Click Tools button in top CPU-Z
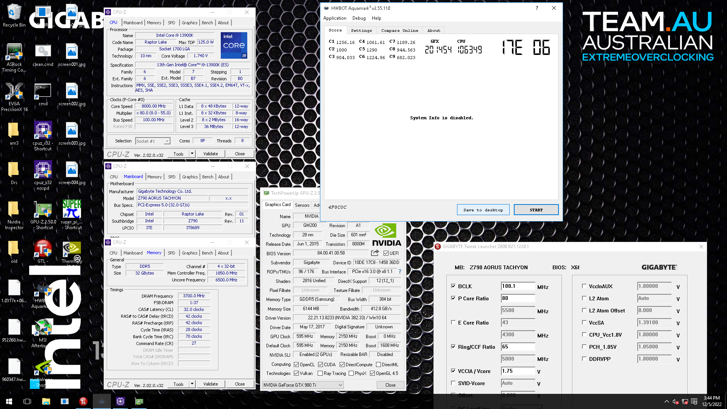The image size is (727, 409). point(178,154)
